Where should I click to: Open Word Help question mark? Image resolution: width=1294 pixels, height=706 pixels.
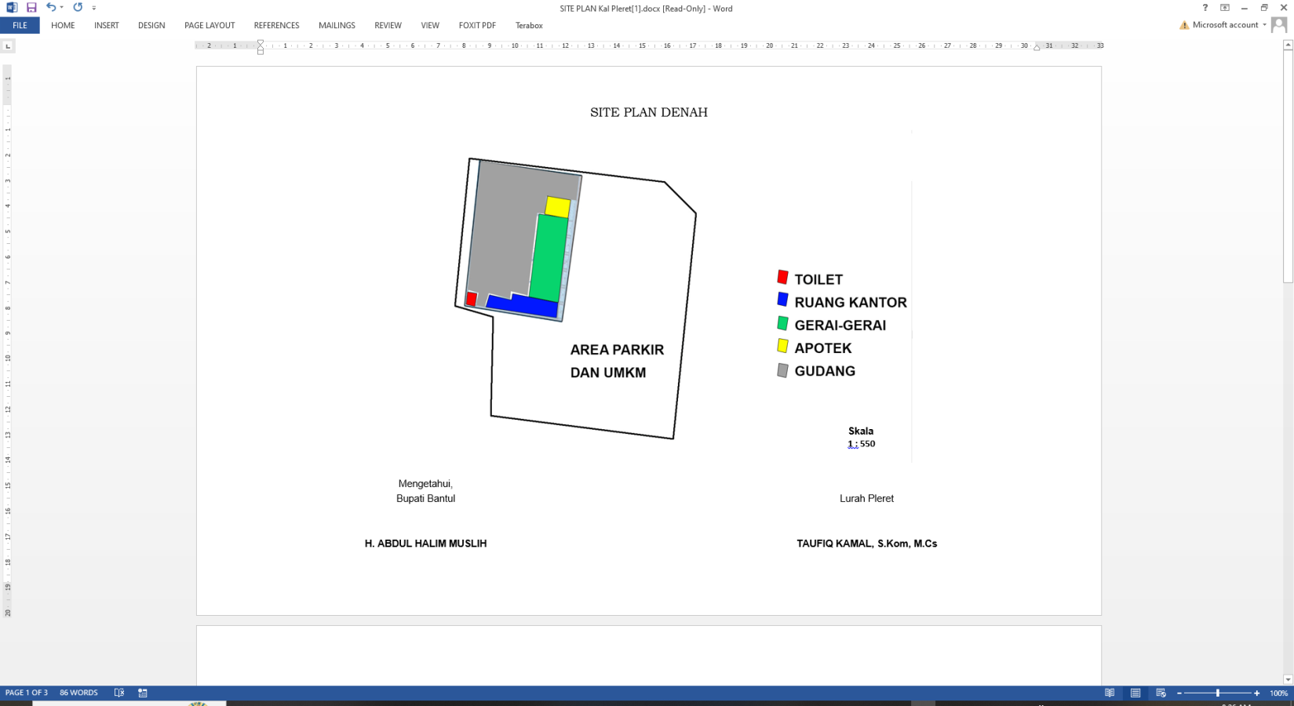[x=1205, y=8]
